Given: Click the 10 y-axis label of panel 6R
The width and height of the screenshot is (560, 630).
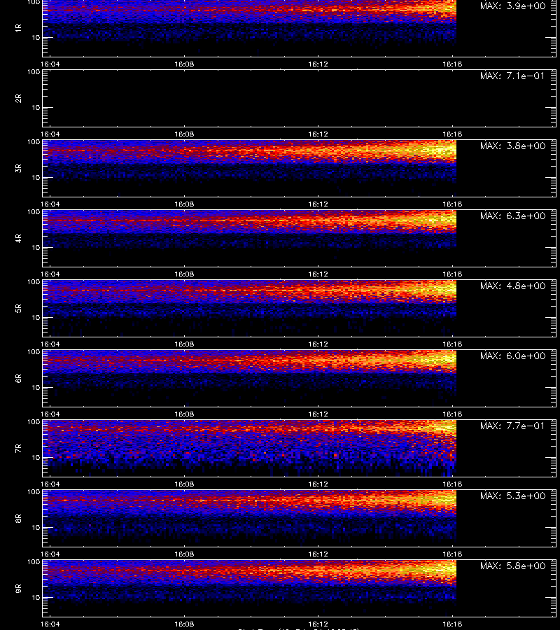Looking at the screenshot, I should [x=36, y=387].
